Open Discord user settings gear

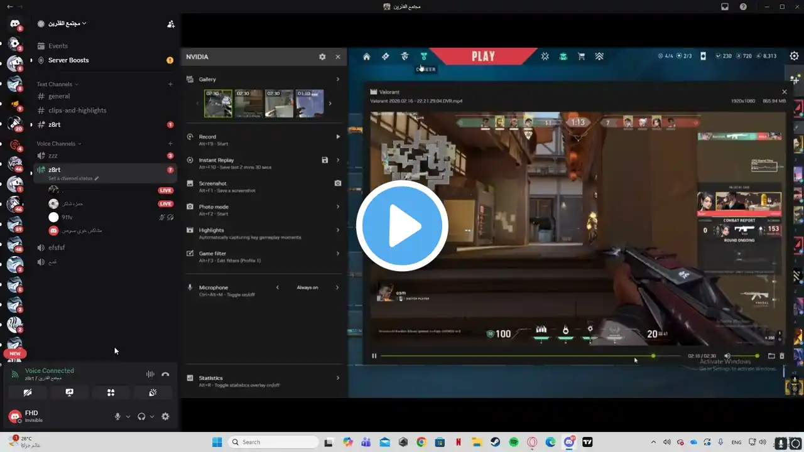point(165,416)
